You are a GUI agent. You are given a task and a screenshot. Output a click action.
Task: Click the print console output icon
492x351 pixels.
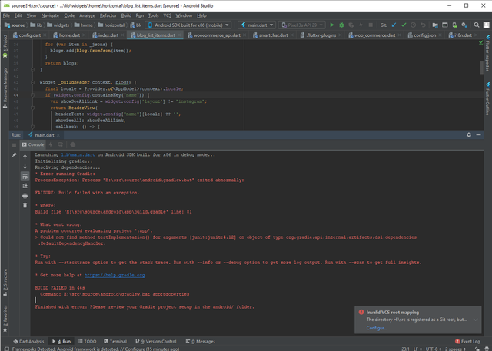click(x=25, y=196)
